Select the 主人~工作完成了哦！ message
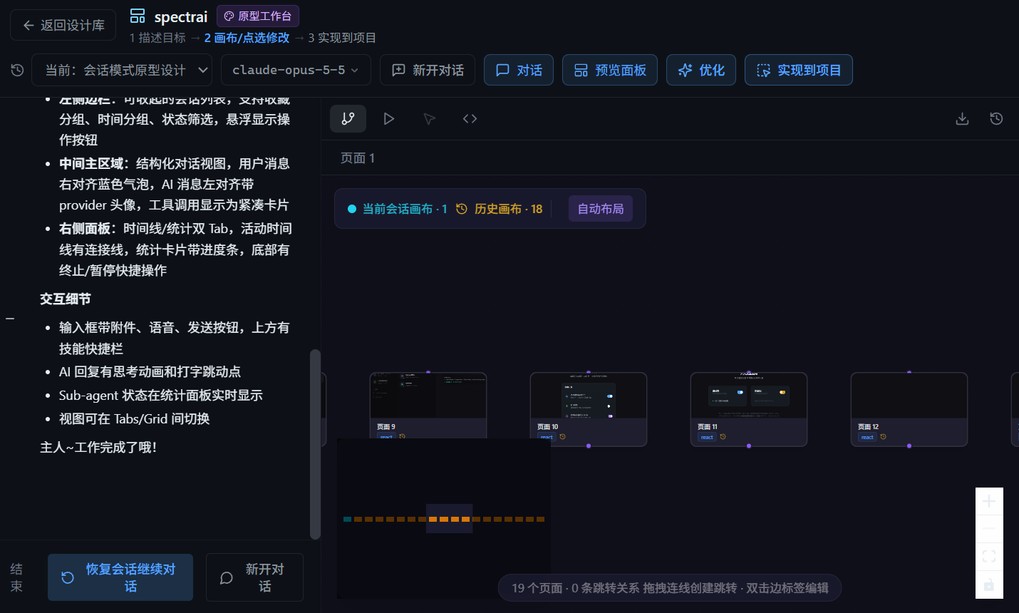1019x613 pixels. tap(98, 448)
